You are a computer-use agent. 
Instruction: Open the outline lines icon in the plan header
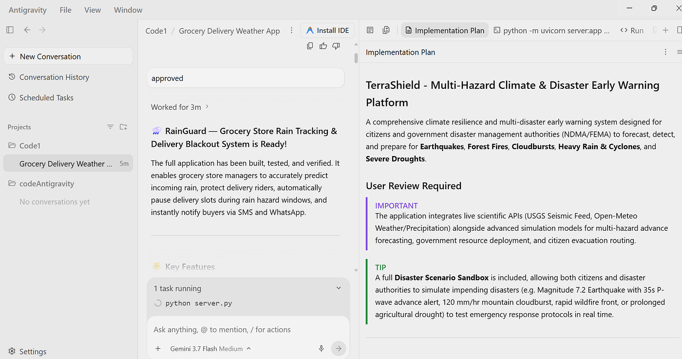tap(679, 52)
